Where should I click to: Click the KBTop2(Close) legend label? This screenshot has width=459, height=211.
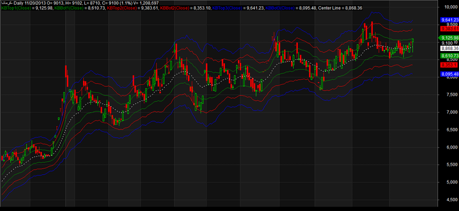pos(122,8)
